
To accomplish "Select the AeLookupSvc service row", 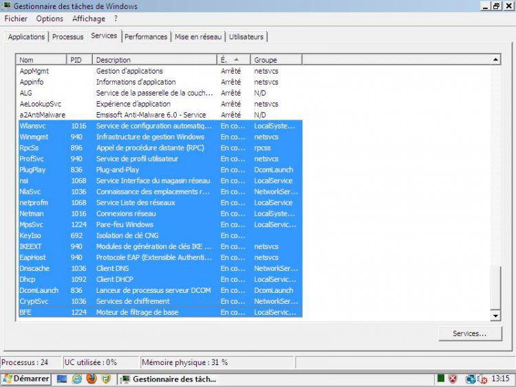I will click(x=160, y=104).
